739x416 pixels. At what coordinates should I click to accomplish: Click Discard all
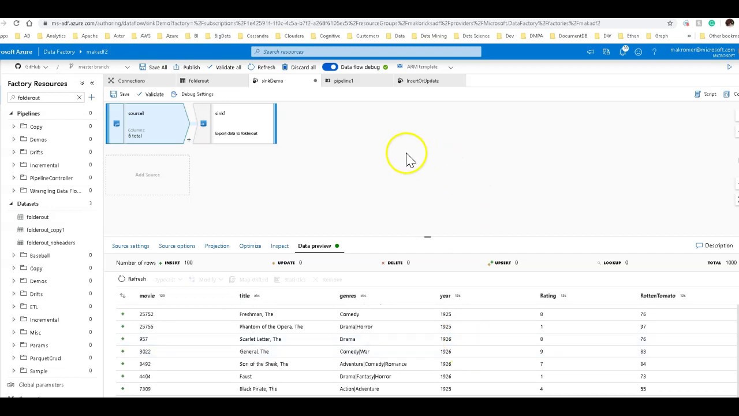[298, 67]
